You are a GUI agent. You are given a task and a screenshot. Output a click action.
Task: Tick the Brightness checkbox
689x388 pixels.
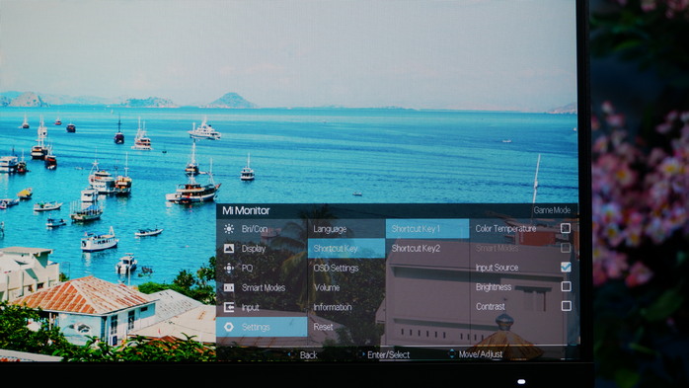(x=566, y=286)
